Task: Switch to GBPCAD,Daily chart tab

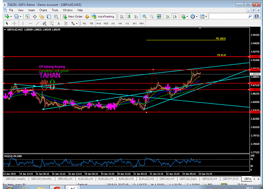Action: [x=188, y=179]
